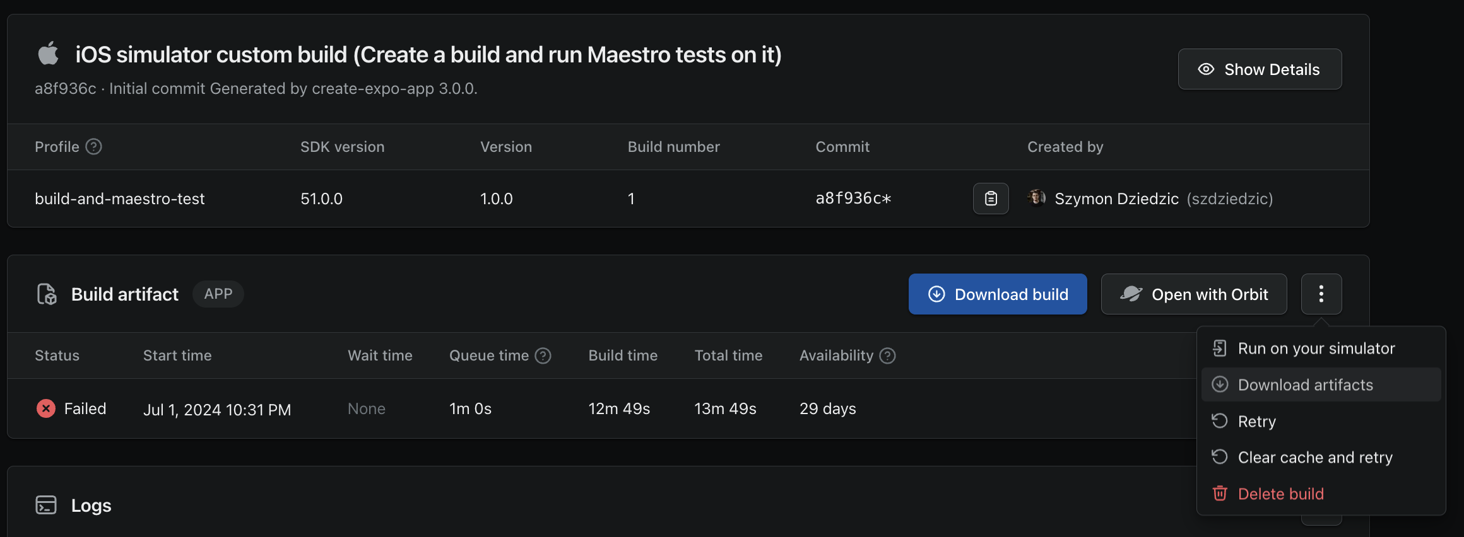The height and width of the screenshot is (537, 1464).
Task: Copy the commit hash with clipboard icon
Action: (991, 199)
